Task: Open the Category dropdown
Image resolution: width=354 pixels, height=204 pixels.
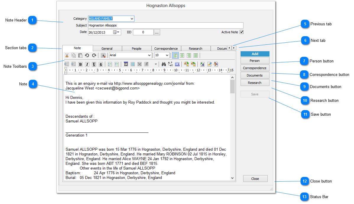Action: (x=132, y=19)
